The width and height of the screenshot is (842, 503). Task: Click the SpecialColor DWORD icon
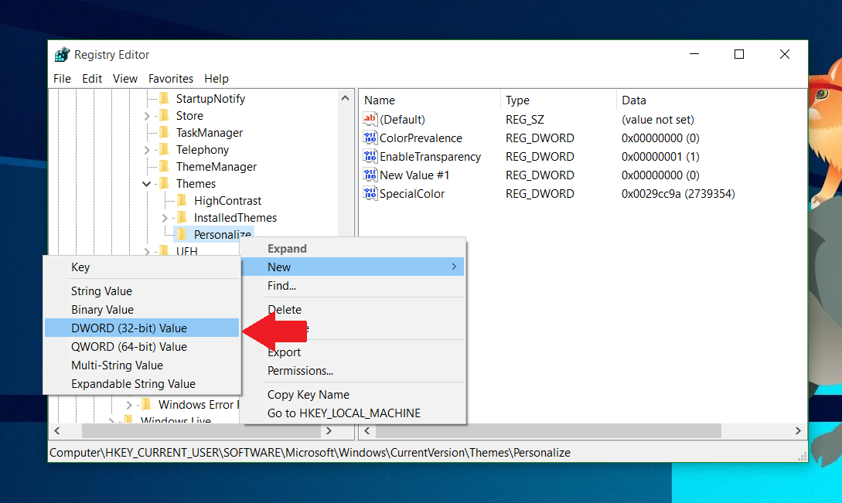tap(370, 193)
